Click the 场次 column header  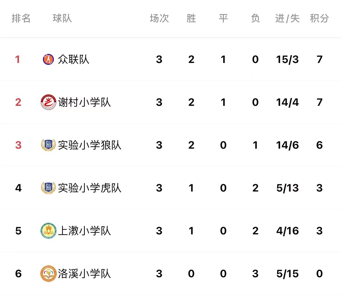[159, 18]
